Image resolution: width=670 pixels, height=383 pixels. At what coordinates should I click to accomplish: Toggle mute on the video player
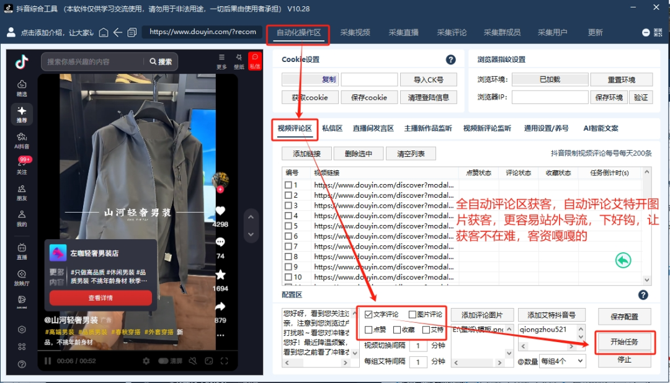(x=193, y=361)
